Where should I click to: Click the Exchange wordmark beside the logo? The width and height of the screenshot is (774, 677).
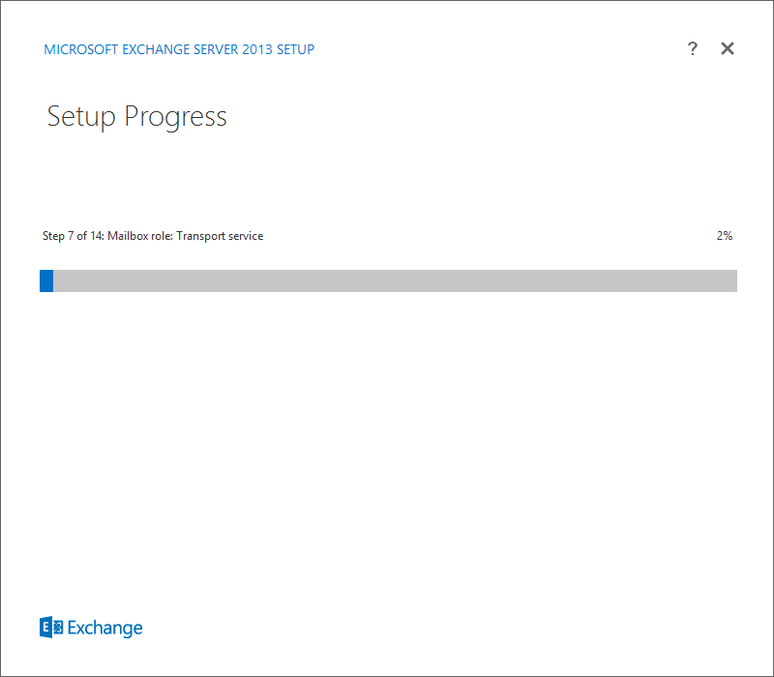tap(104, 629)
